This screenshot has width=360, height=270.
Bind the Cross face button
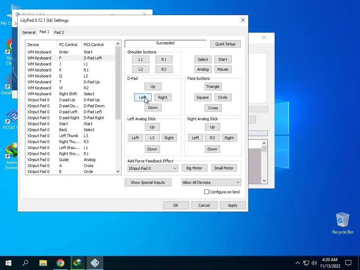pyautogui.click(x=213, y=108)
